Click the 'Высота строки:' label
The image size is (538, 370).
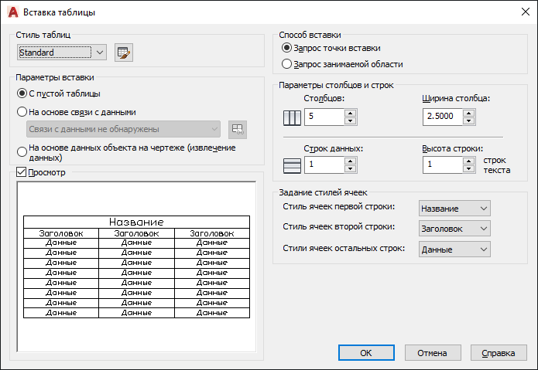click(452, 148)
